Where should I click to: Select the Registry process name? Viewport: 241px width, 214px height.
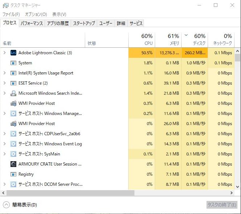pyautogui.click(x=26, y=174)
